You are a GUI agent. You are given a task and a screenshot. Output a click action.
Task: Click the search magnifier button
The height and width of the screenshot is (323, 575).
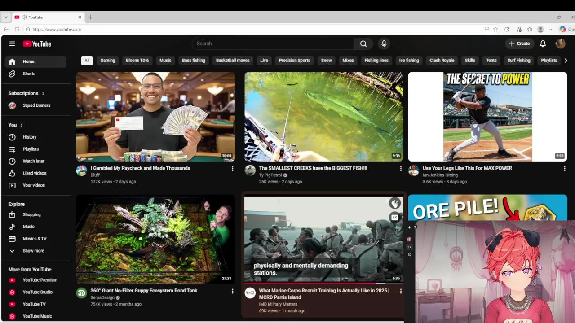click(363, 44)
